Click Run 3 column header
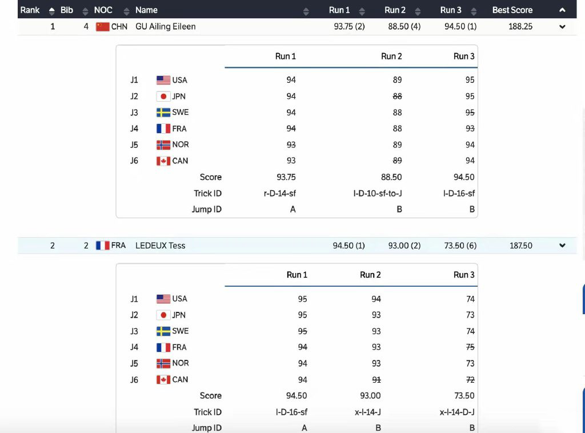 [451, 10]
